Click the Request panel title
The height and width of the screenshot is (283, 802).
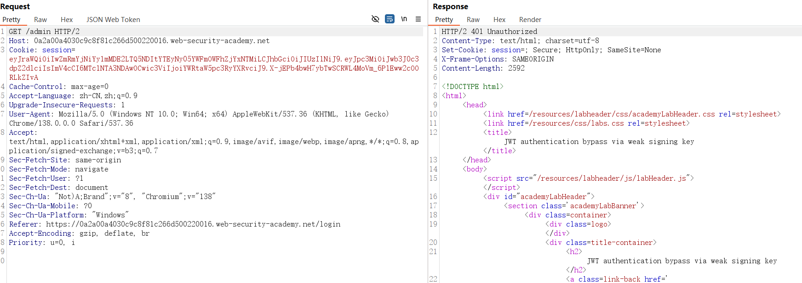coord(15,6)
